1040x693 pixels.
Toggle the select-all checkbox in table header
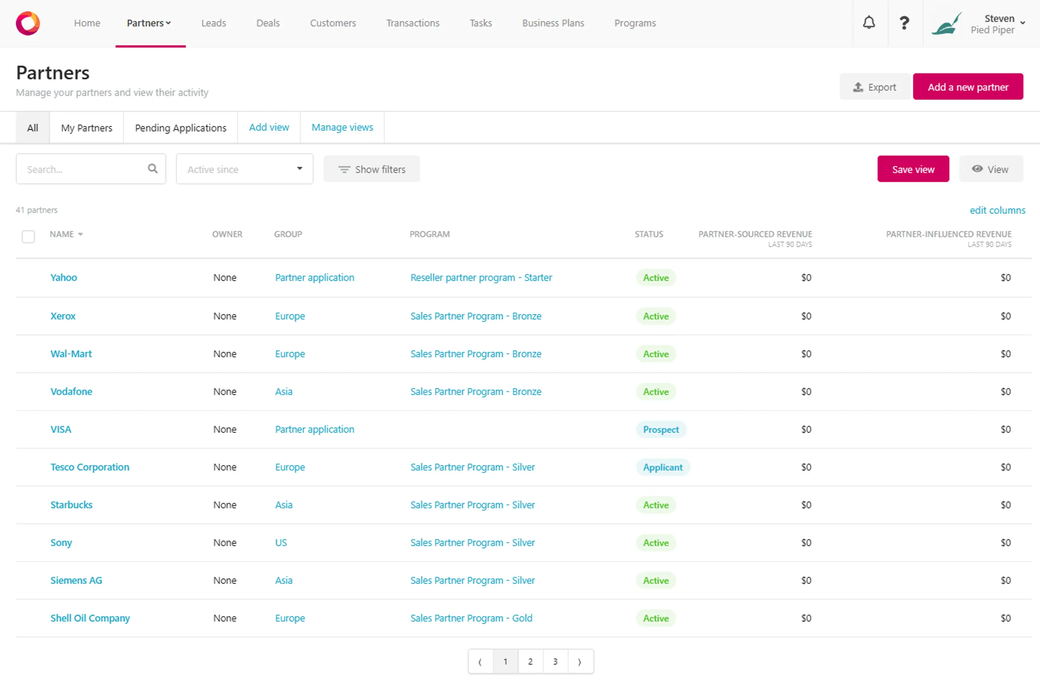click(28, 236)
